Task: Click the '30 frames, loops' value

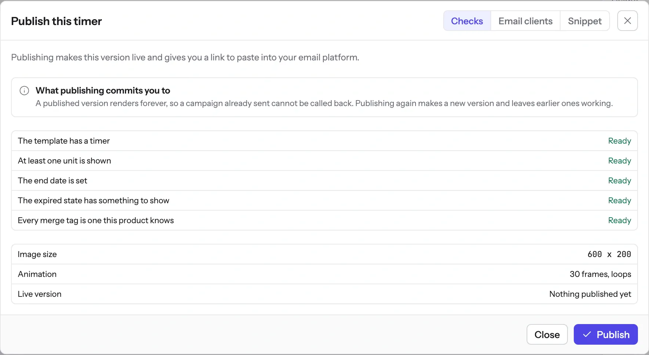Action: [x=600, y=274]
